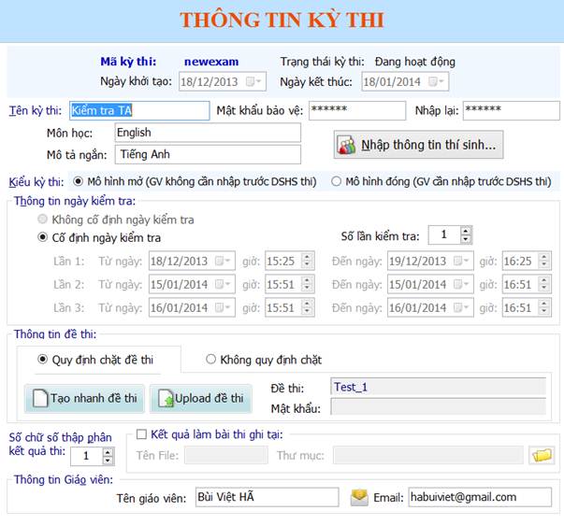Click the Mật khẩu field under Đề thi

click(438, 407)
